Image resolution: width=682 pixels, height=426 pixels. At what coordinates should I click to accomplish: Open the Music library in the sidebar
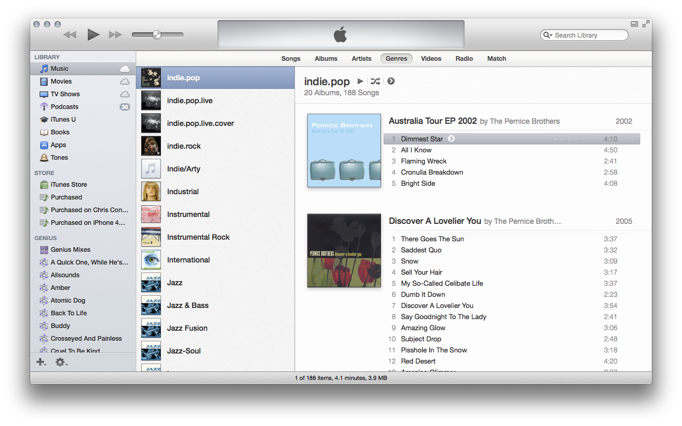coord(83,69)
